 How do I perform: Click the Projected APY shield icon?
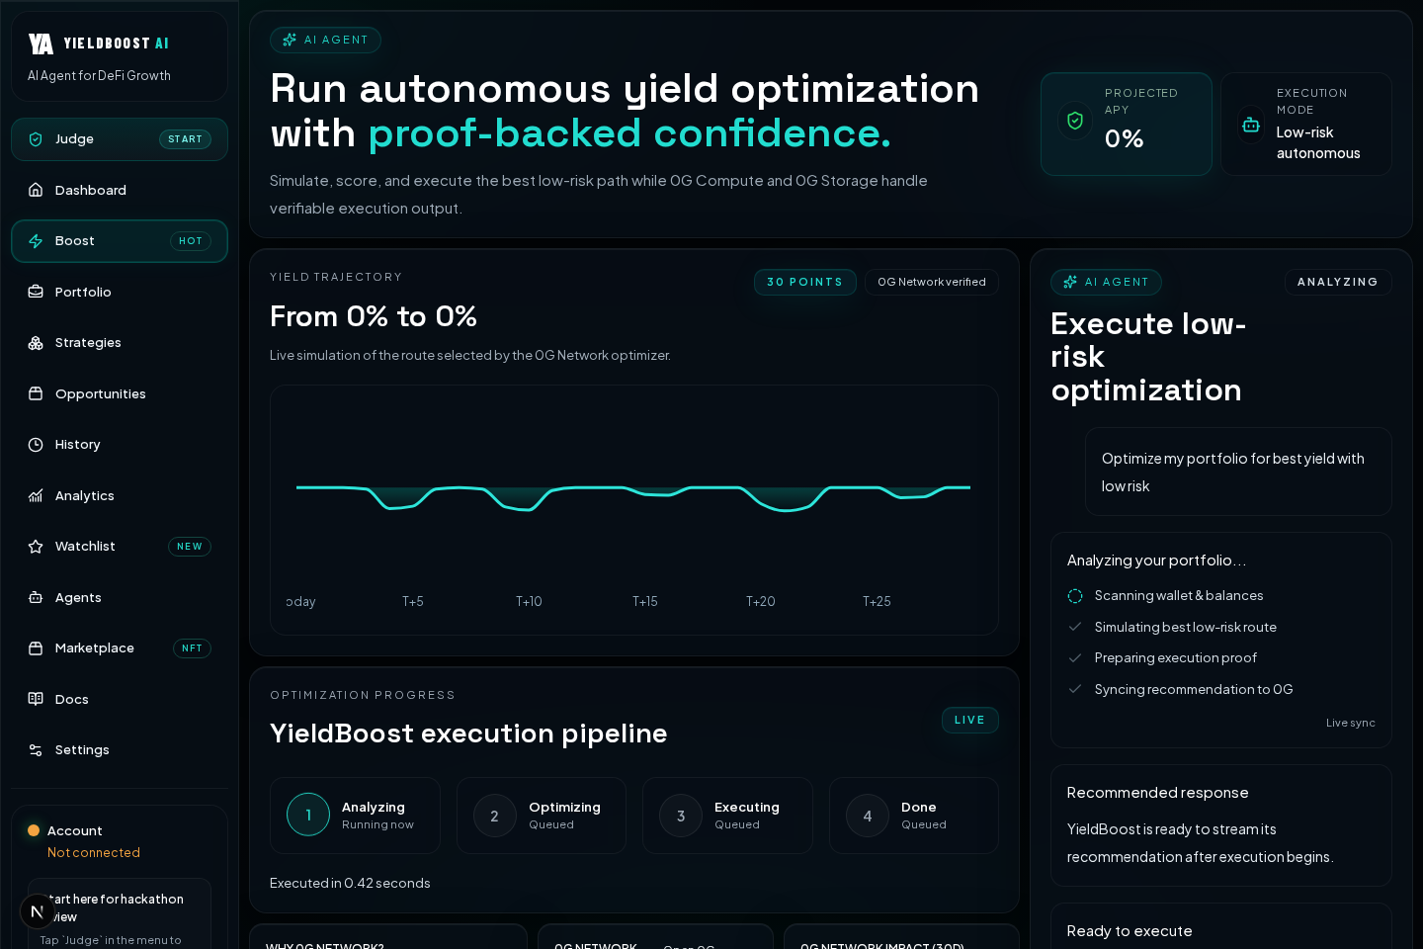coord(1075,122)
